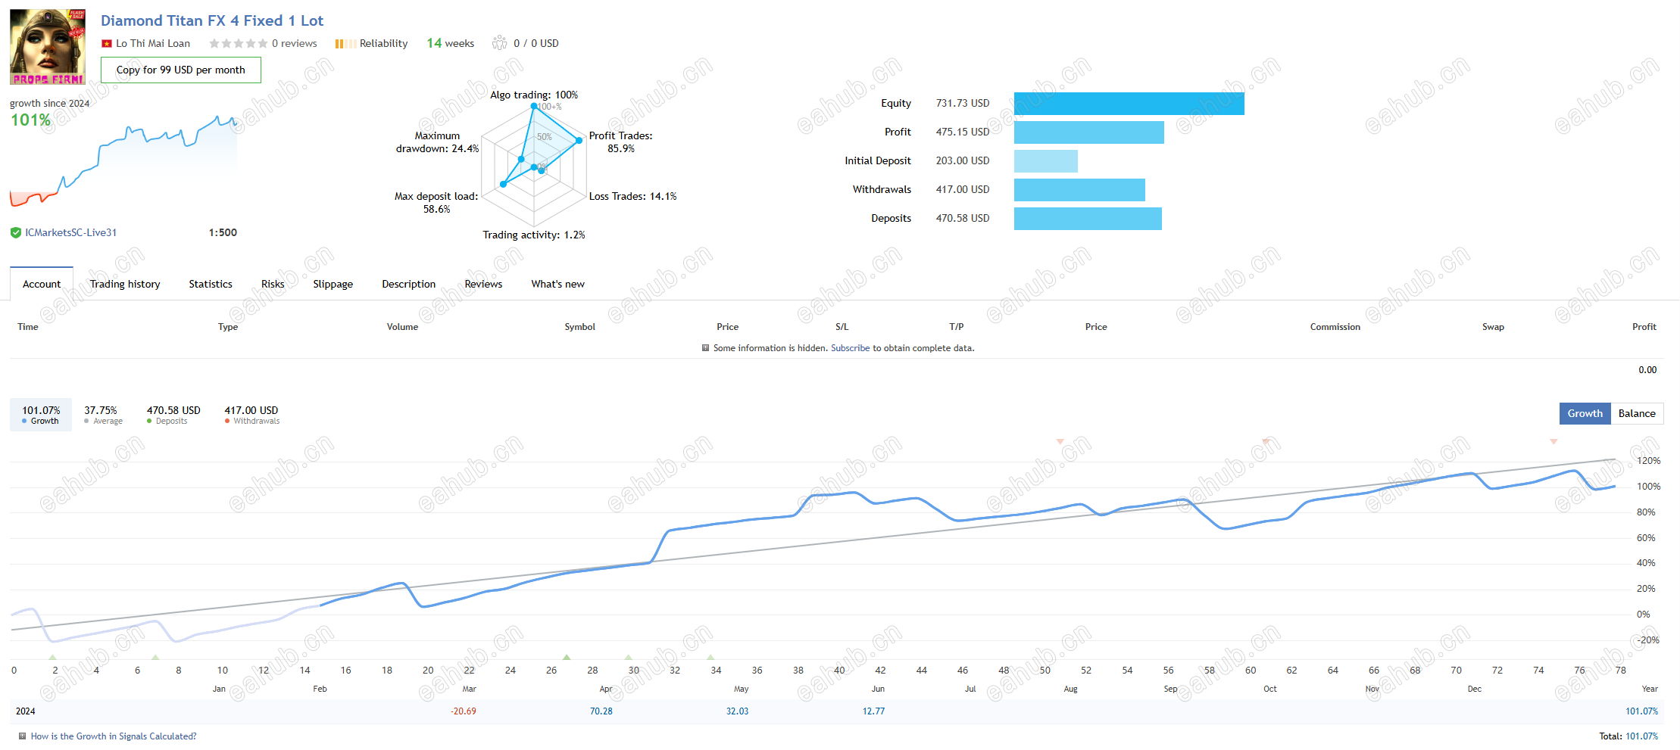Click the Withdrawals bar in account summary
Screen dimensions: 1680x750
click(x=1079, y=190)
